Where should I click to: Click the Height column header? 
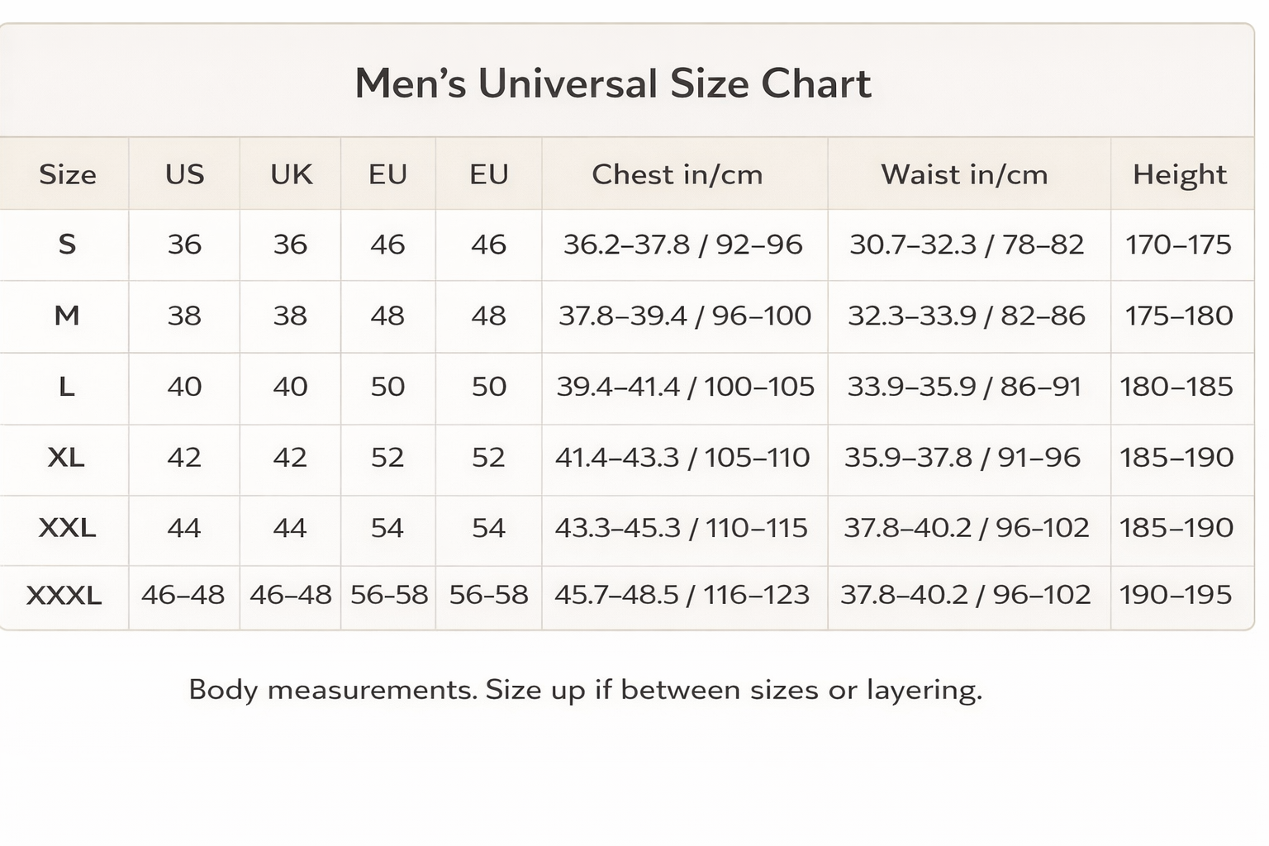coord(1179,174)
